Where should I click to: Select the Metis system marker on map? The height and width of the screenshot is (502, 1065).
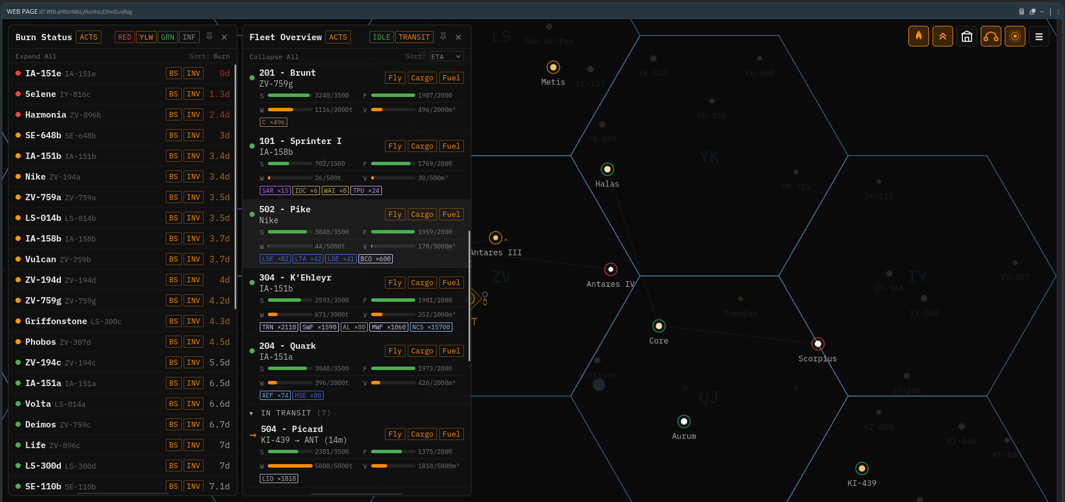[553, 67]
